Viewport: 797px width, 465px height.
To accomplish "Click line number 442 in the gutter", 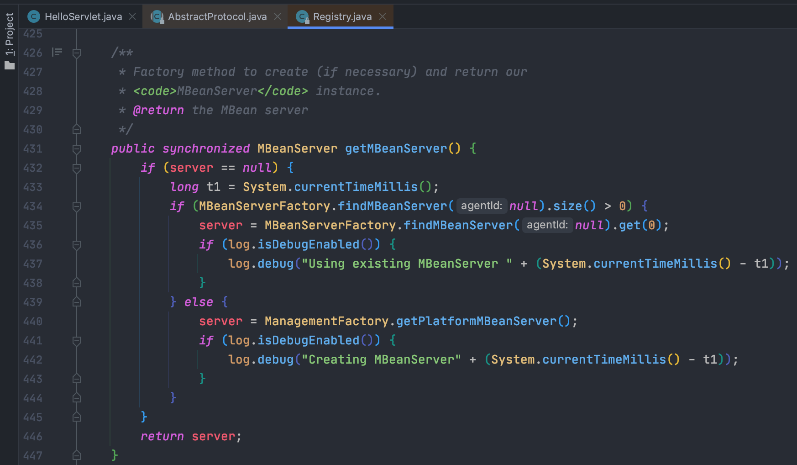I will tap(33, 360).
